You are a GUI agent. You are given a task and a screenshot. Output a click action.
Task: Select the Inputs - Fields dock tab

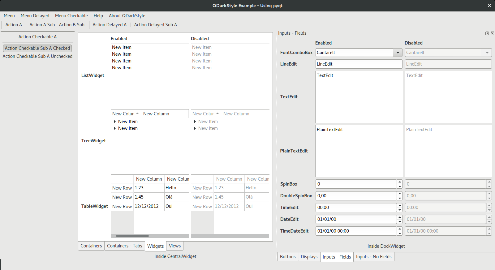pyautogui.click(x=337, y=257)
